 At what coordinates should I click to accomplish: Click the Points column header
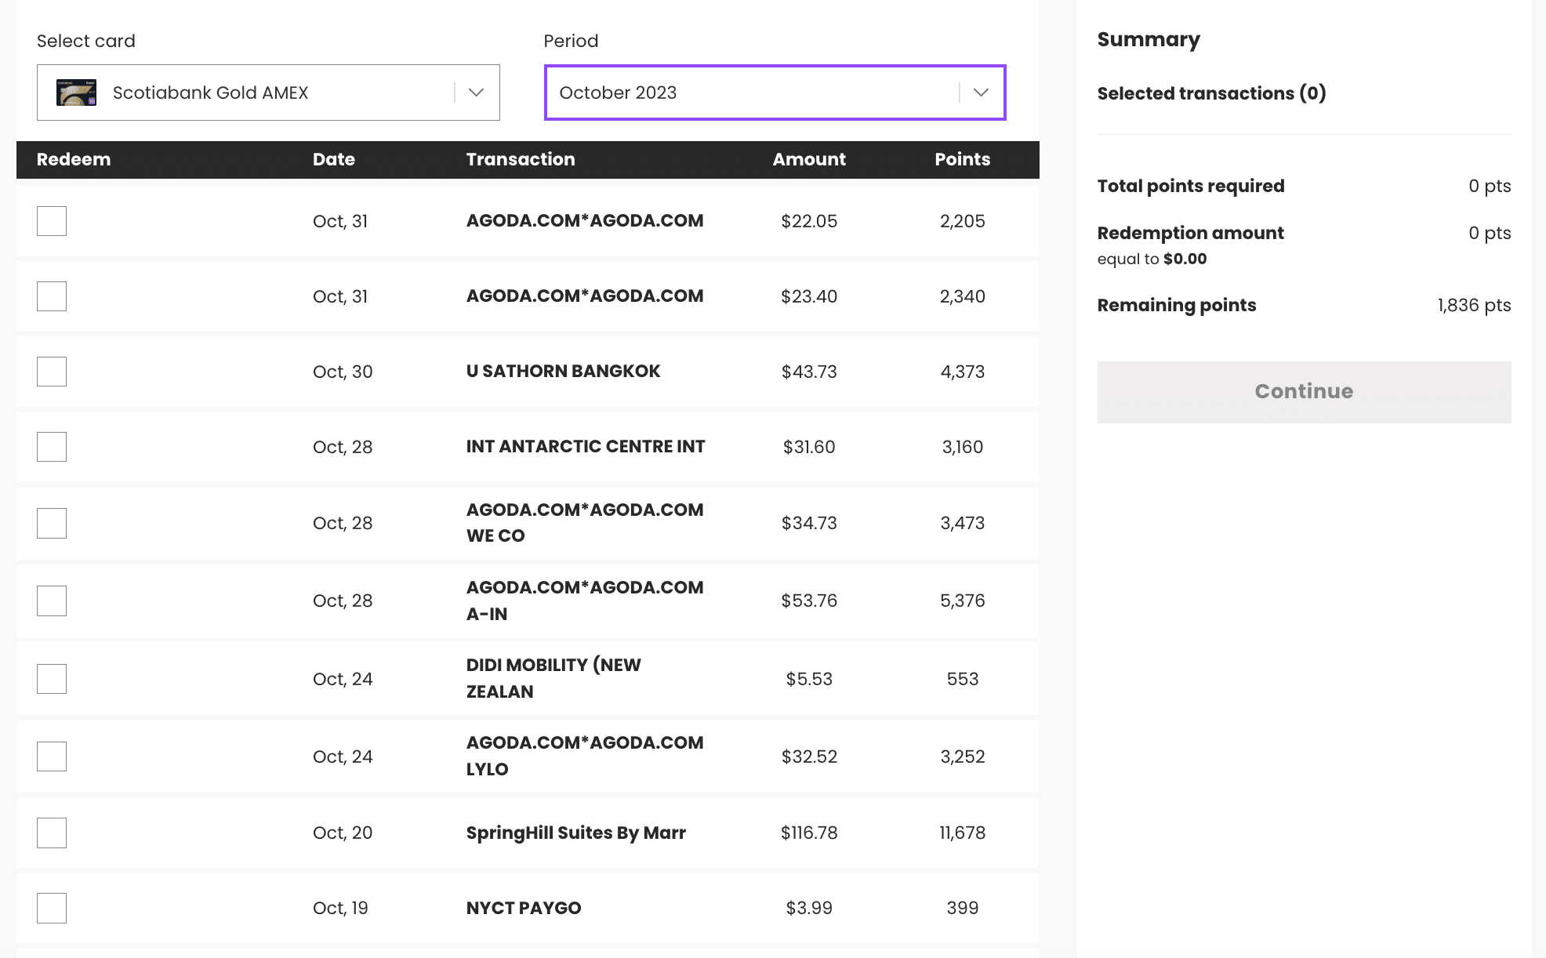coord(962,159)
